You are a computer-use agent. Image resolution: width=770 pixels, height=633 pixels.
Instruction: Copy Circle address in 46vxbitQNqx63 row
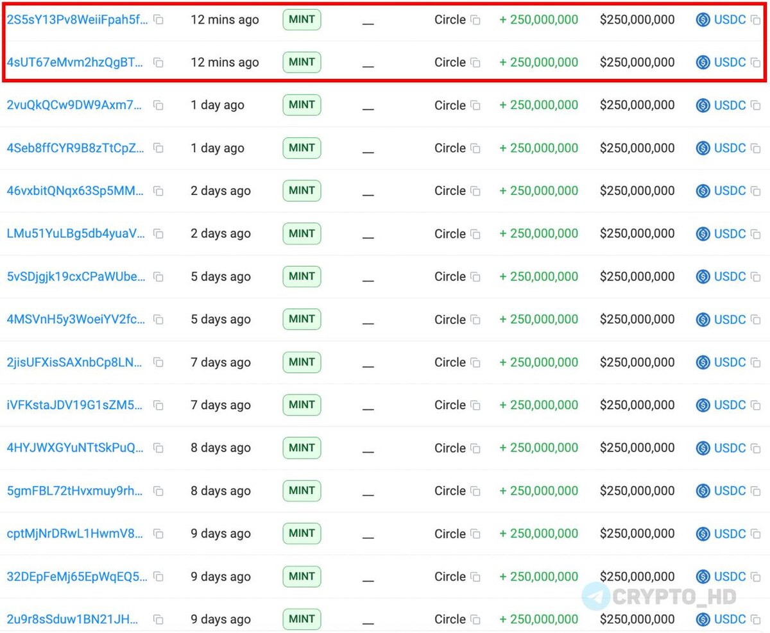point(475,191)
